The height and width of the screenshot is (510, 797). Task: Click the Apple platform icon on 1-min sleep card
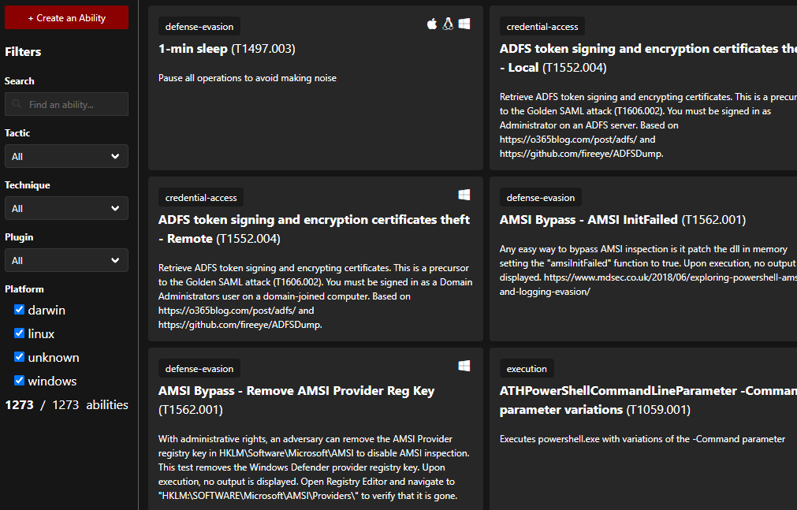pyautogui.click(x=432, y=24)
